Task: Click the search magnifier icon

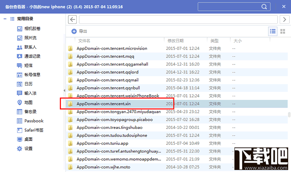Action: (x=264, y=7)
